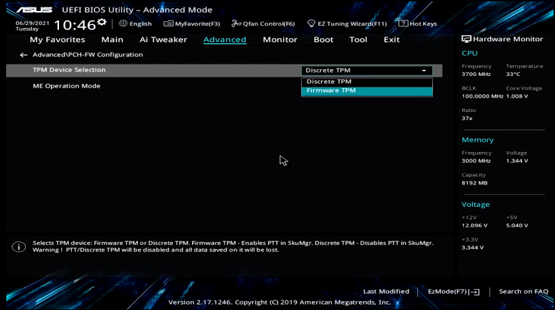The width and height of the screenshot is (555, 310).
Task: Open the Hot Keys help
Action: (417, 24)
